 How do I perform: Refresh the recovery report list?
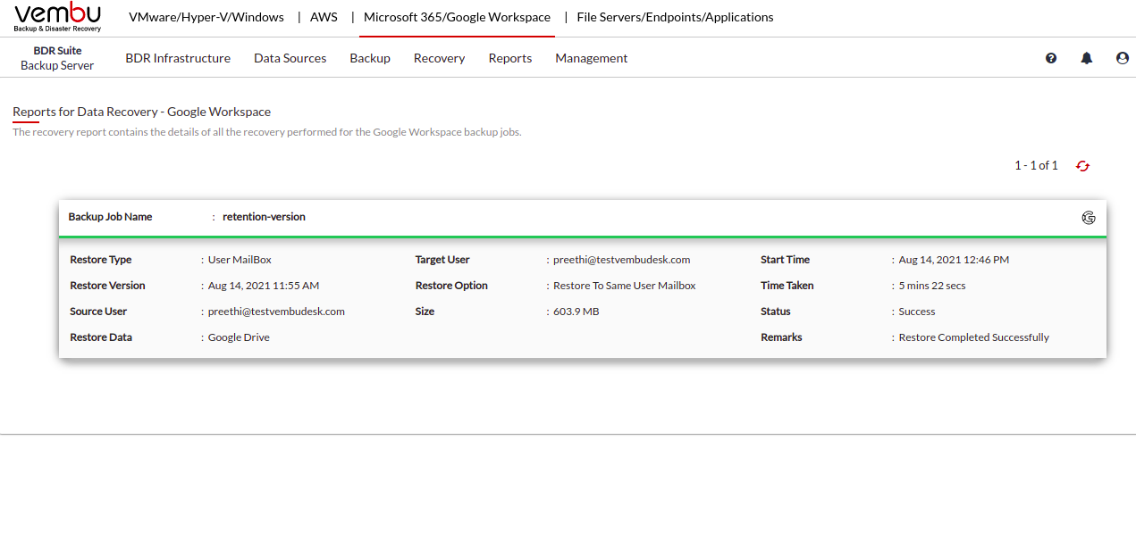[1083, 166]
